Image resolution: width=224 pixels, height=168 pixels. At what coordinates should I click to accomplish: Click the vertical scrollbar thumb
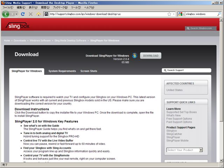(x=221, y=71)
